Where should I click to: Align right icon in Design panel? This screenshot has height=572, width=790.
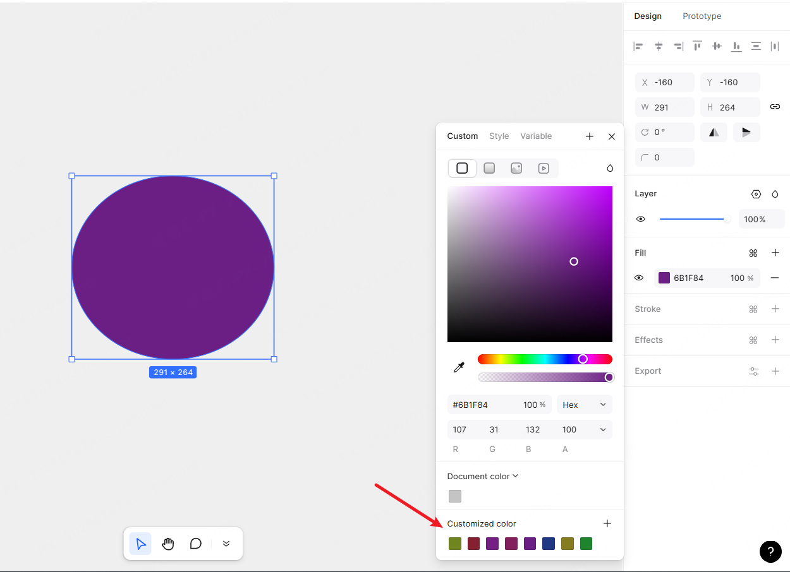click(x=678, y=46)
